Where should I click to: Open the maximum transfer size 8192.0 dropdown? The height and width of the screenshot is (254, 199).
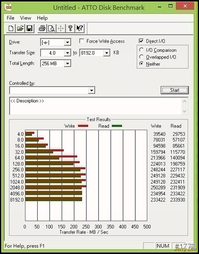106,53
